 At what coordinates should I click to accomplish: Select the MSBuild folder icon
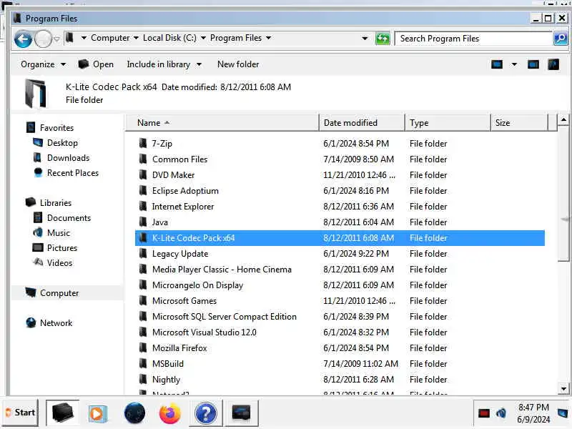pyautogui.click(x=143, y=363)
